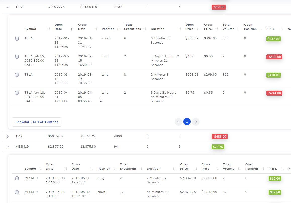Click '6 Minutes 38 Seconds' duration cell
This screenshot has width=291, height=203.
(161, 40)
